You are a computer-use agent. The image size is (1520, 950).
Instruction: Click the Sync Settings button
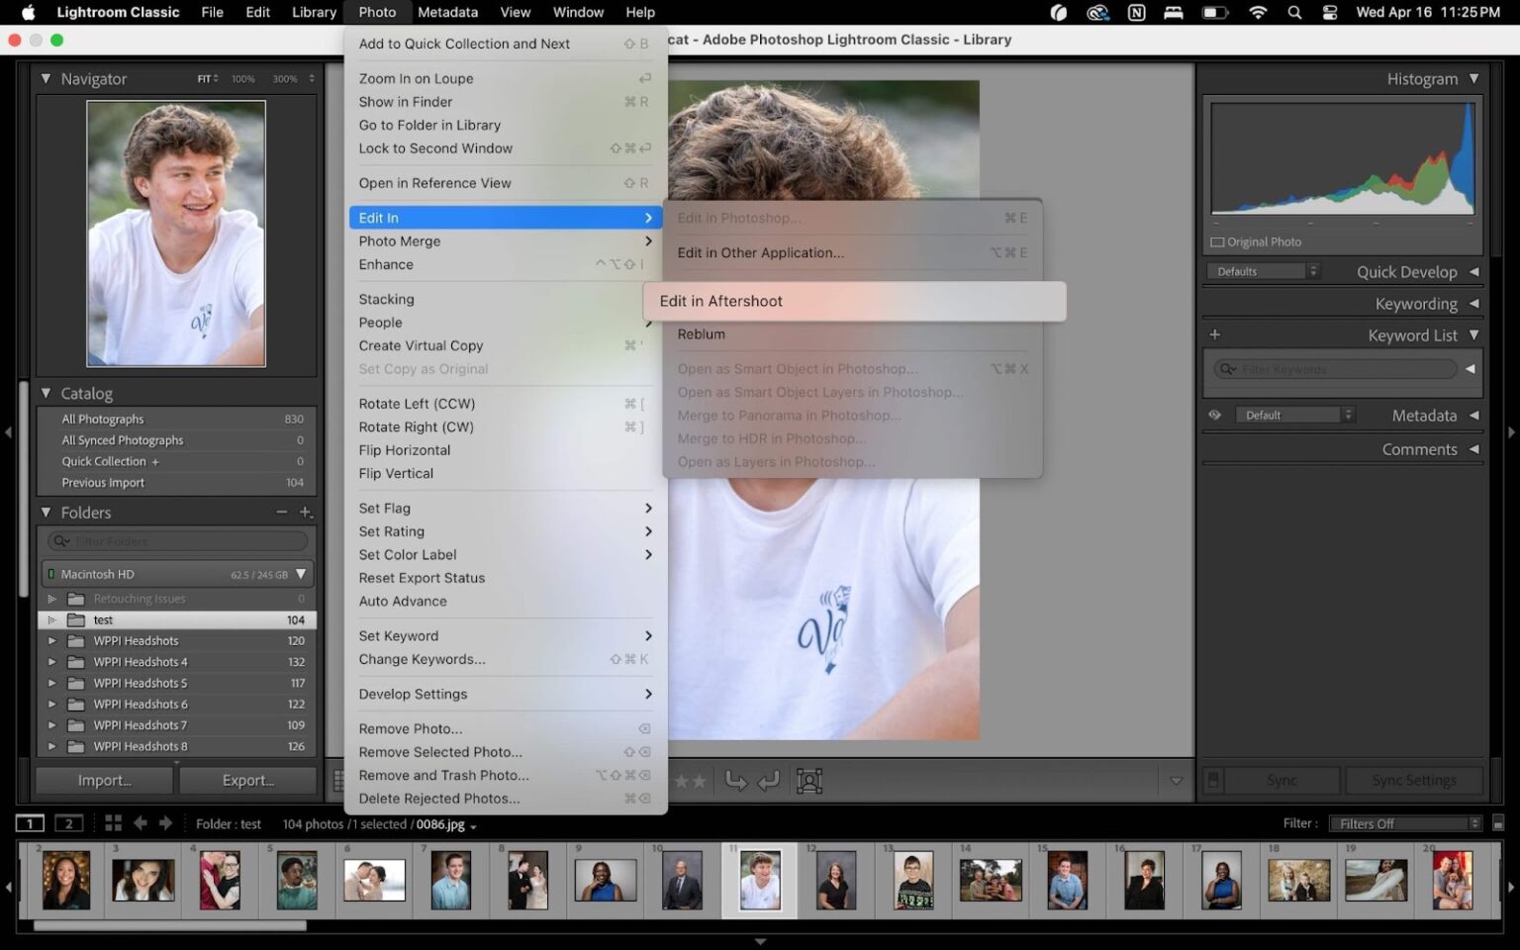[x=1415, y=780]
